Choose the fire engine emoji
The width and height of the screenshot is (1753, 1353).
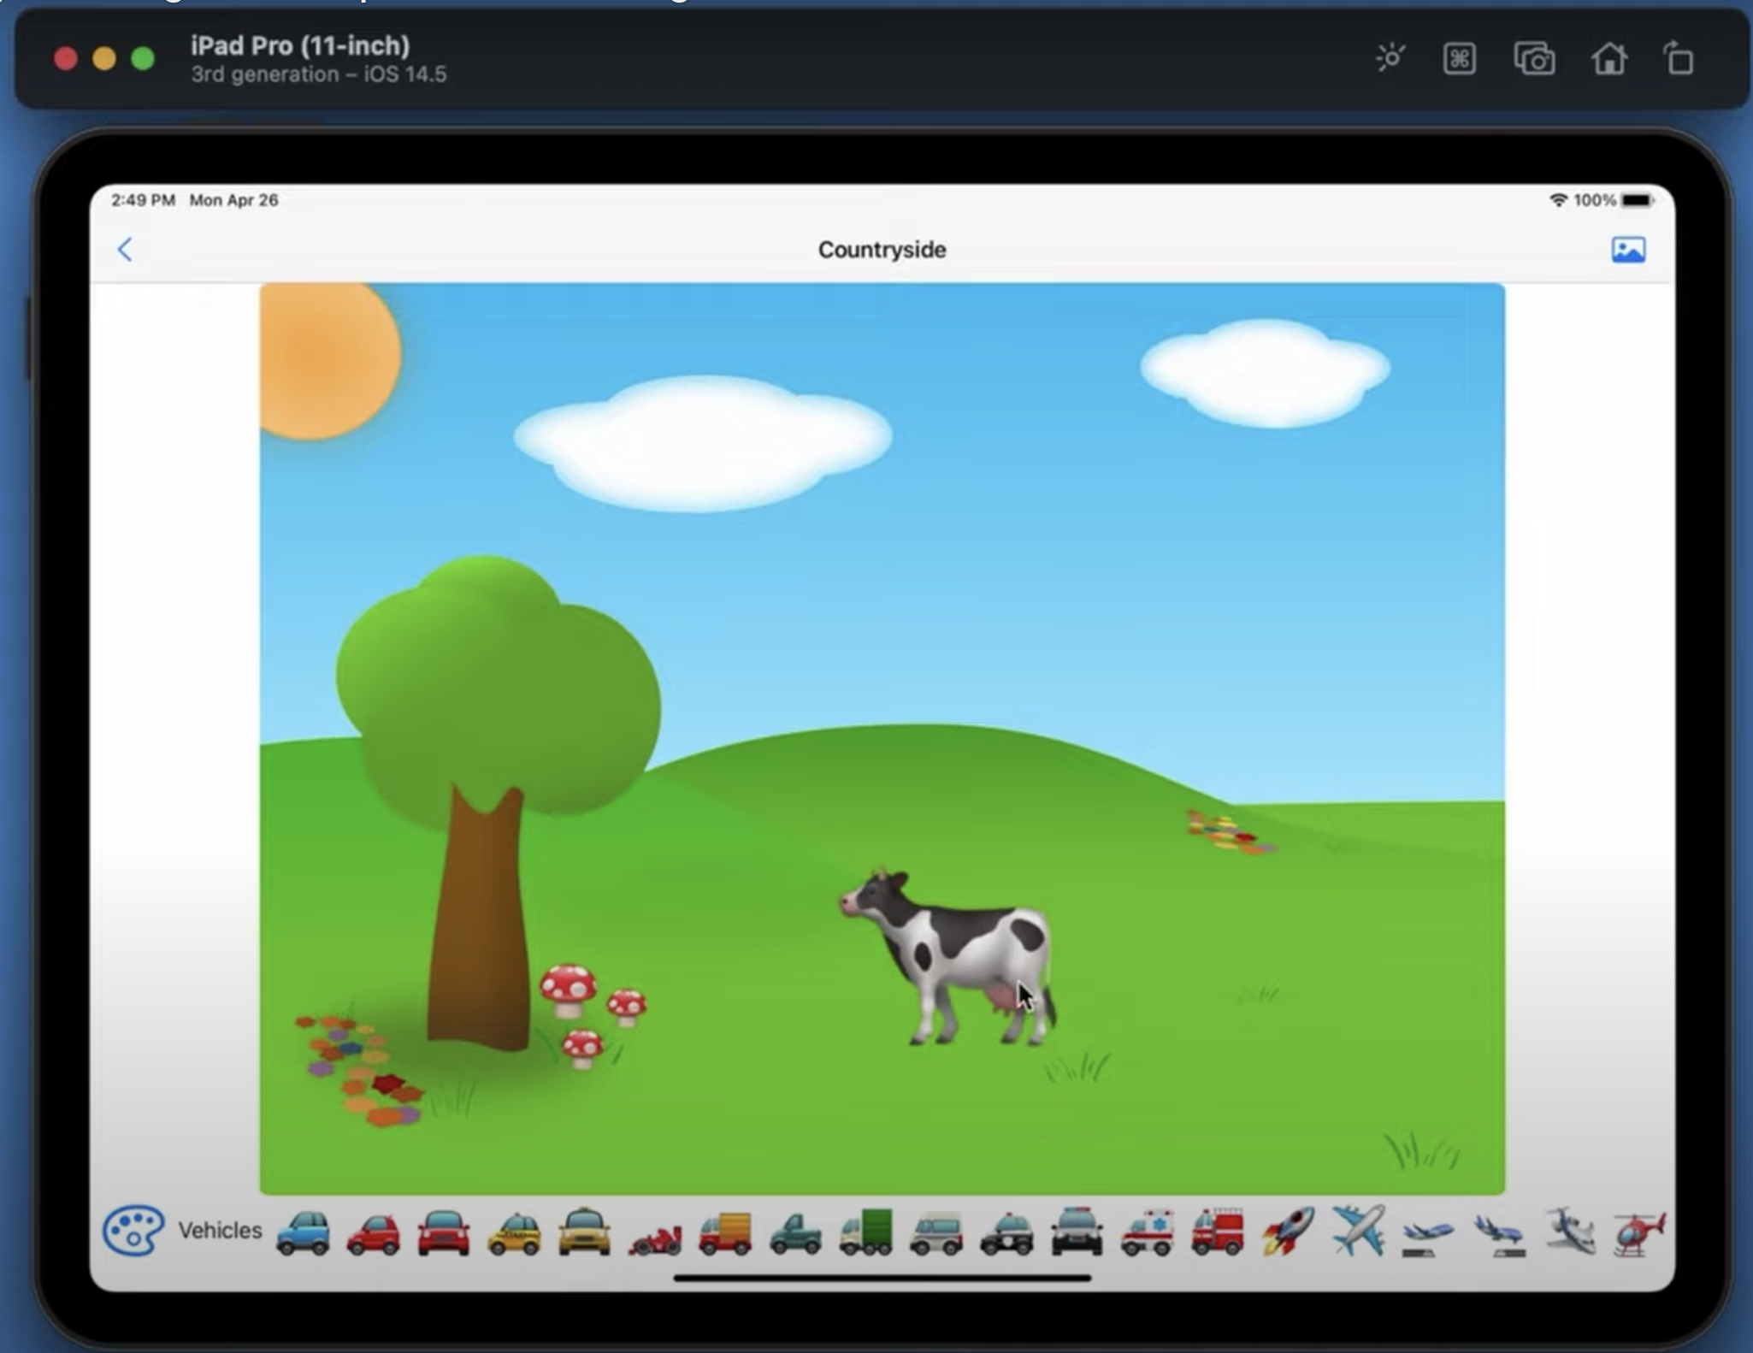point(1217,1232)
